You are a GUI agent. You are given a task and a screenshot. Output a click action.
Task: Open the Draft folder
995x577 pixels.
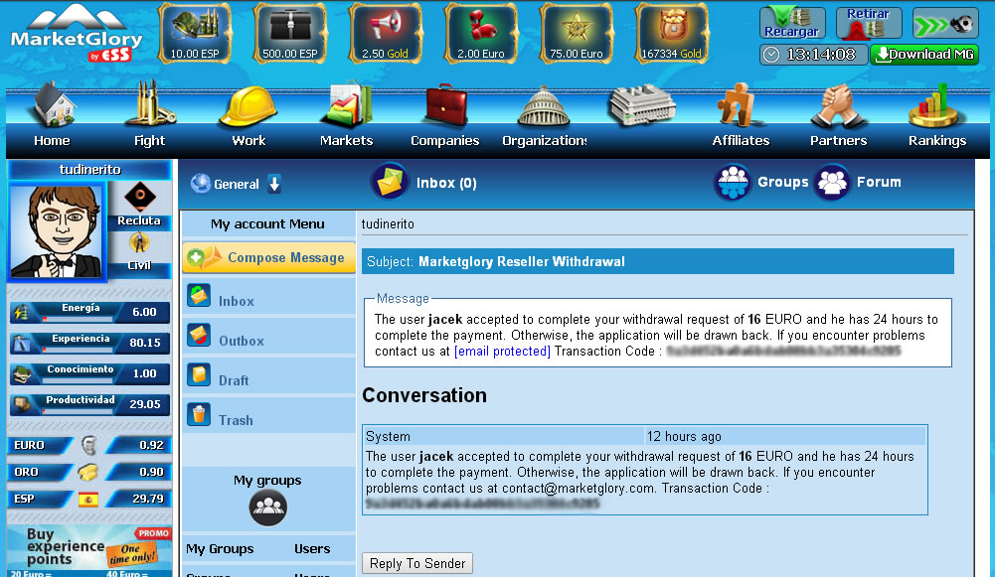click(x=268, y=376)
